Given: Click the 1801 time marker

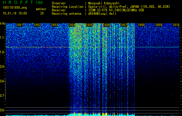Looking at the screenshot, I should 20,25.
